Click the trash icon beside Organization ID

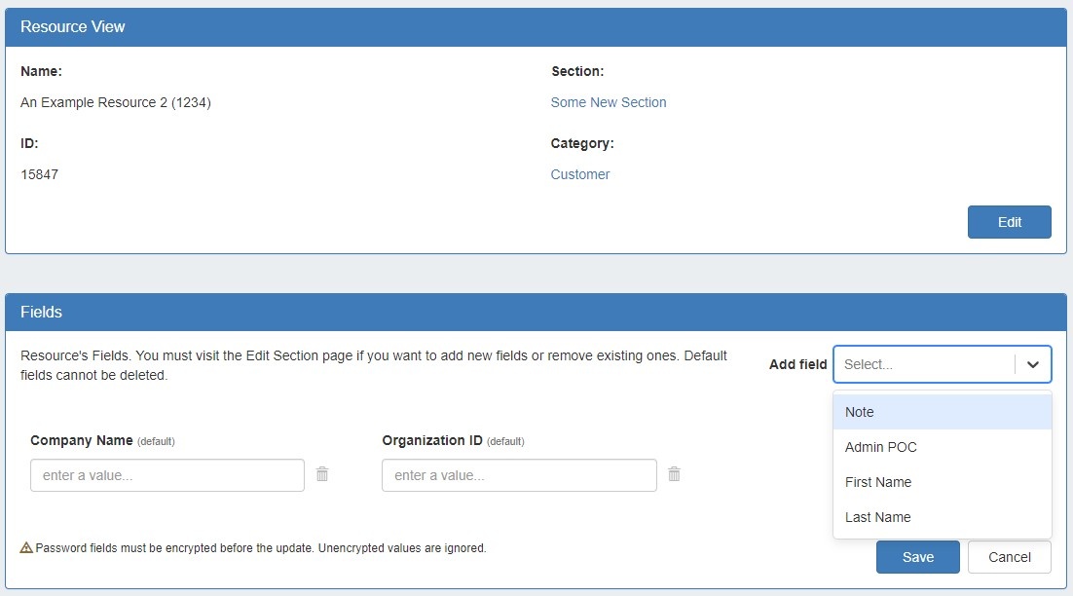point(674,474)
